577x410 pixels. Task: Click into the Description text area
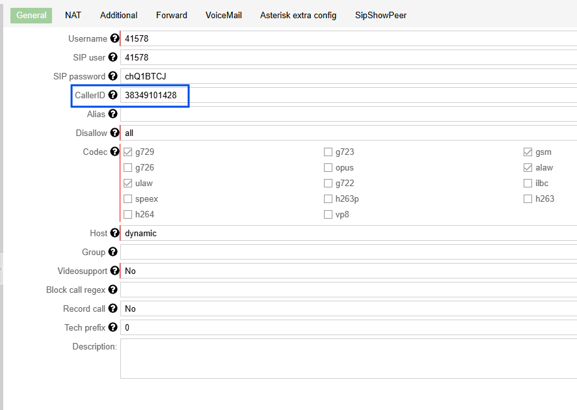[x=348, y=359]
